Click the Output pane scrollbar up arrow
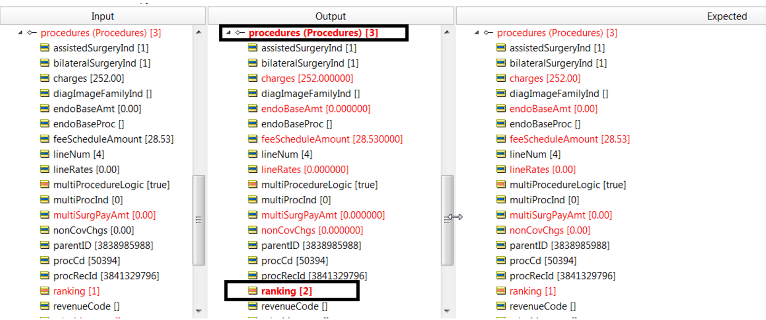Viewport: 766px width, 320px height. [447, 32]
